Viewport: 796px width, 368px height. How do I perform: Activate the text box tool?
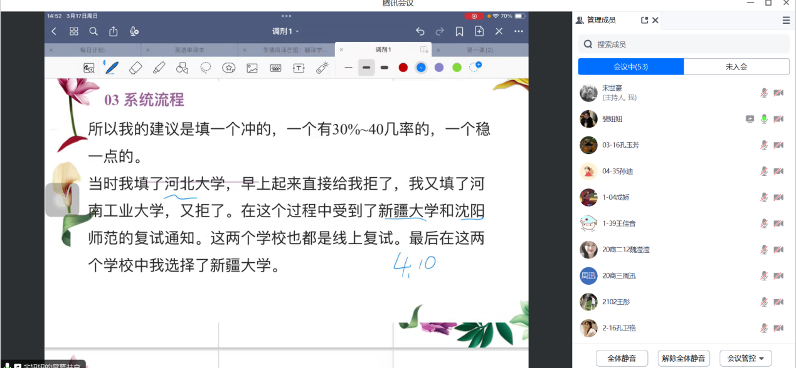click(299, 68)
